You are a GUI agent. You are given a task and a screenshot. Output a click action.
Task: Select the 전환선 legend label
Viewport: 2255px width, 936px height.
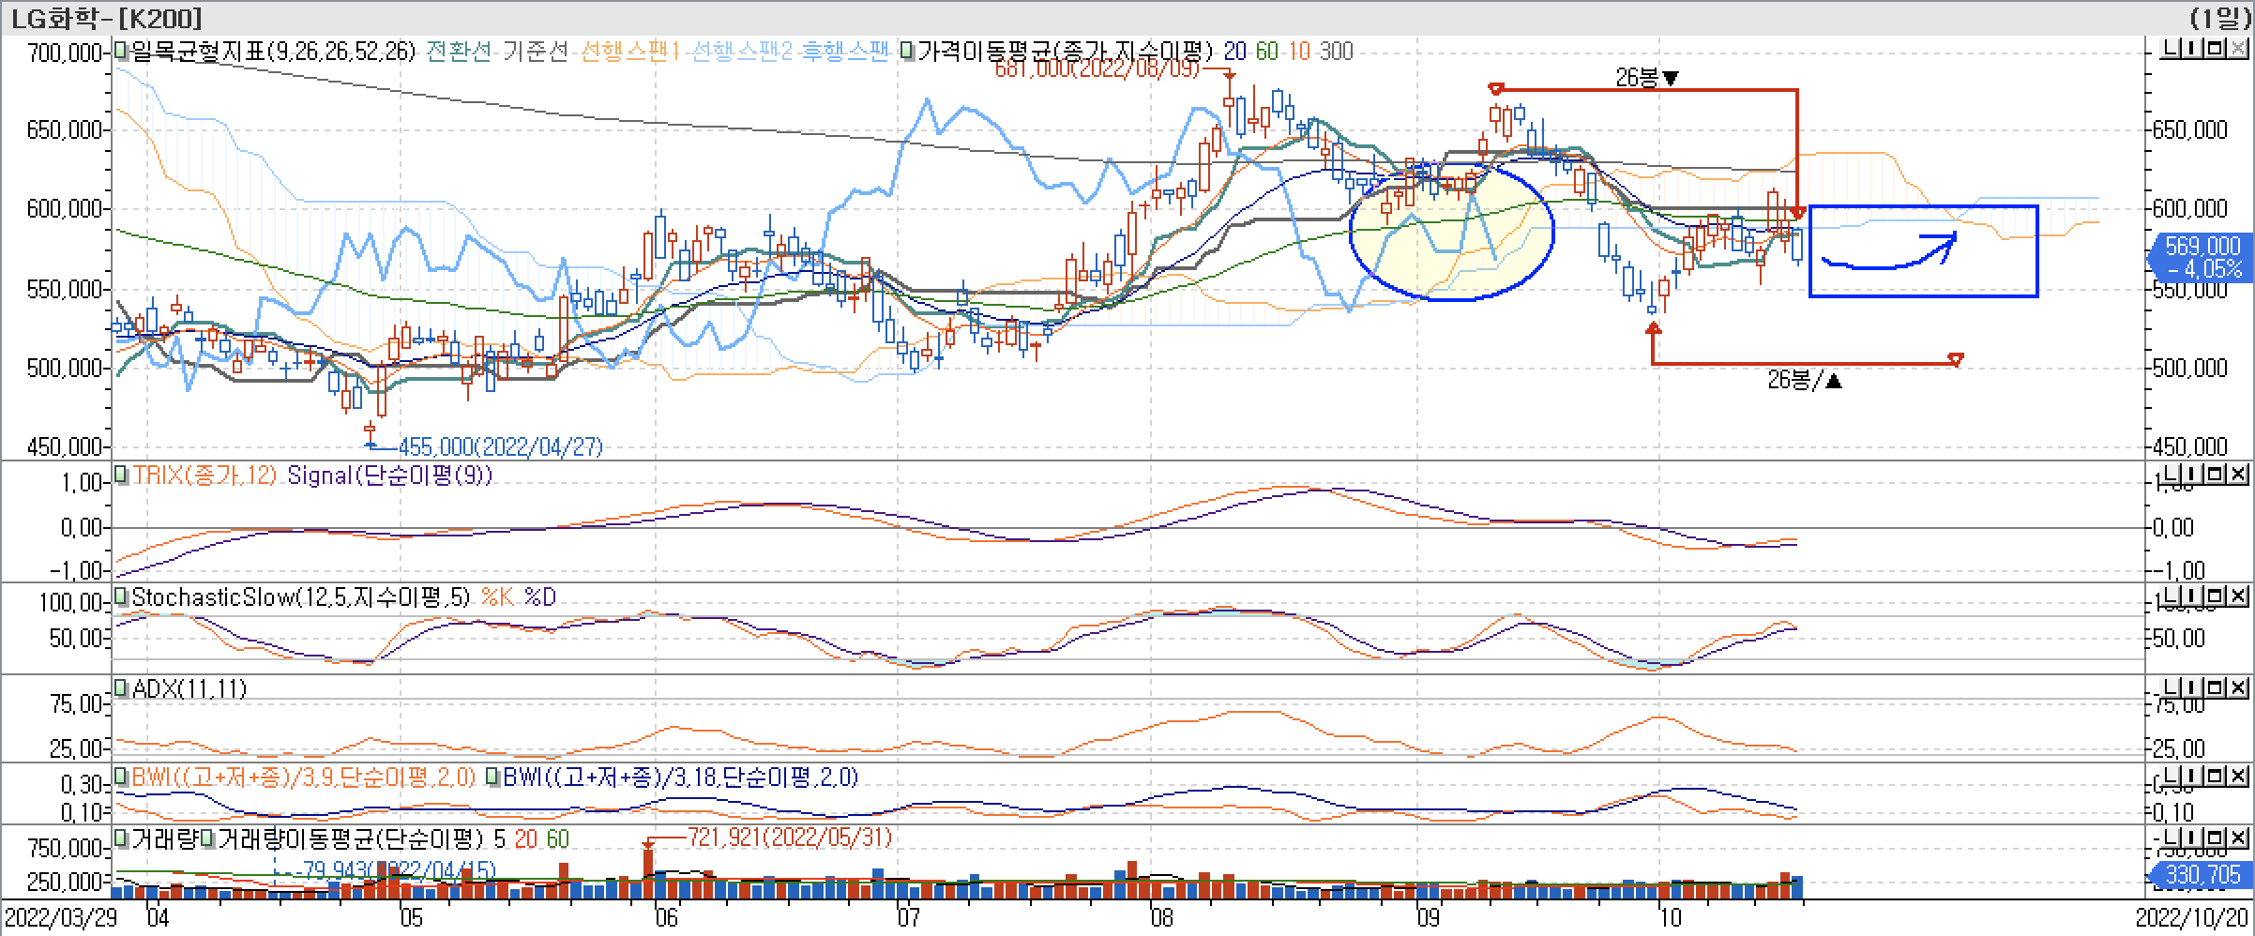click(x=459, y=51)
